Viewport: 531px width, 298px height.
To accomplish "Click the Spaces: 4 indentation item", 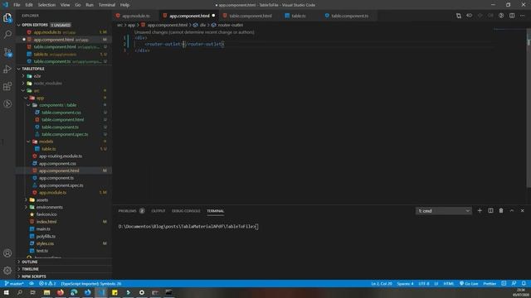I will coord(405,283).
